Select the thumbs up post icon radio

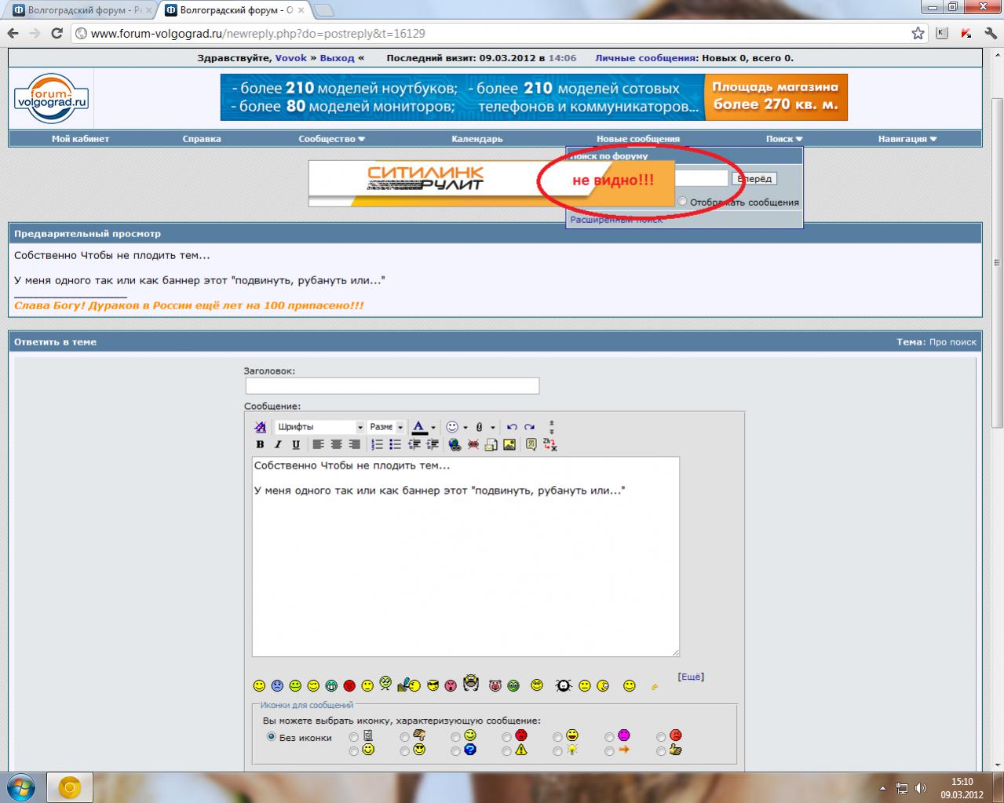[660, 751]
